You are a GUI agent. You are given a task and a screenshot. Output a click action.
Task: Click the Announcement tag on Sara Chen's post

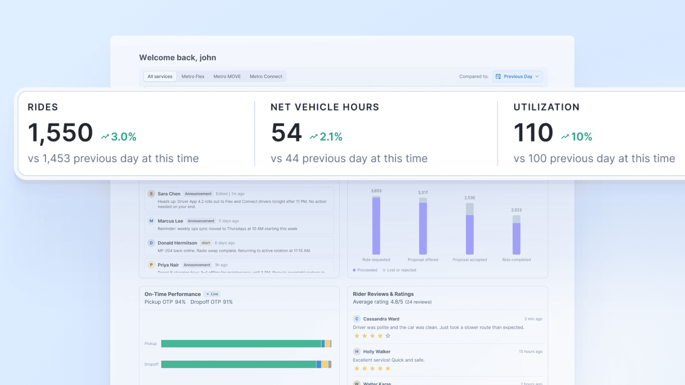click(198, 194)
